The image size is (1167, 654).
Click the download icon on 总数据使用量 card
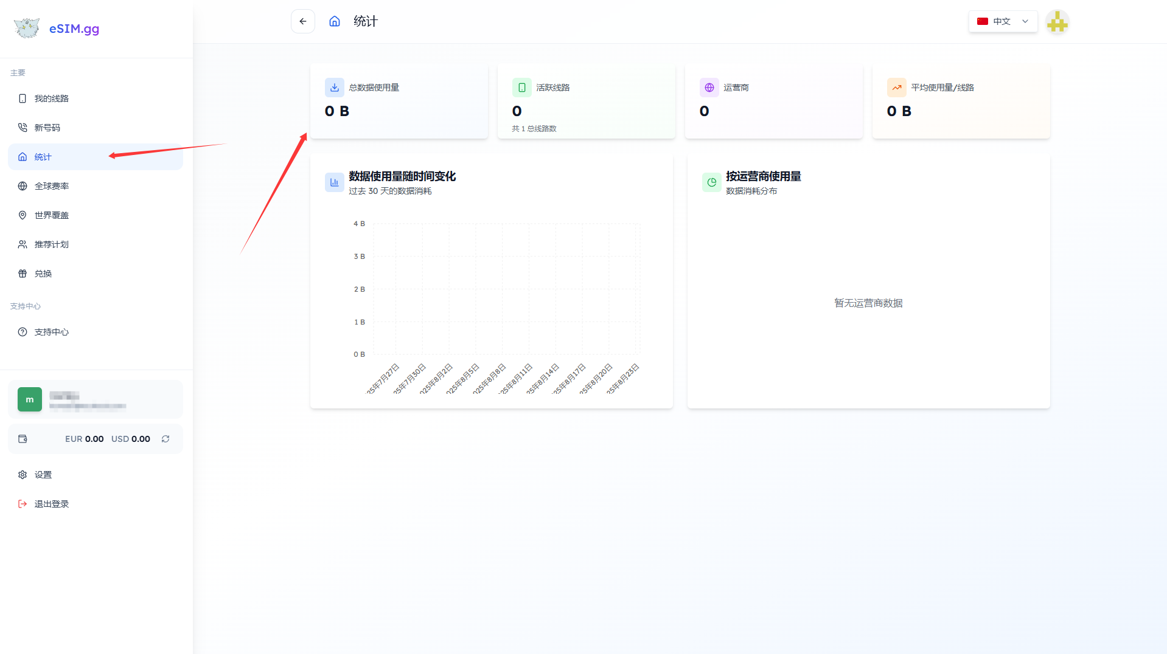[x=334, y=88]
